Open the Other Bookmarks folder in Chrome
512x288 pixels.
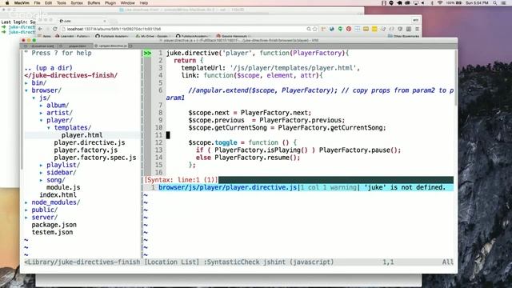click(x=403, y=36)
